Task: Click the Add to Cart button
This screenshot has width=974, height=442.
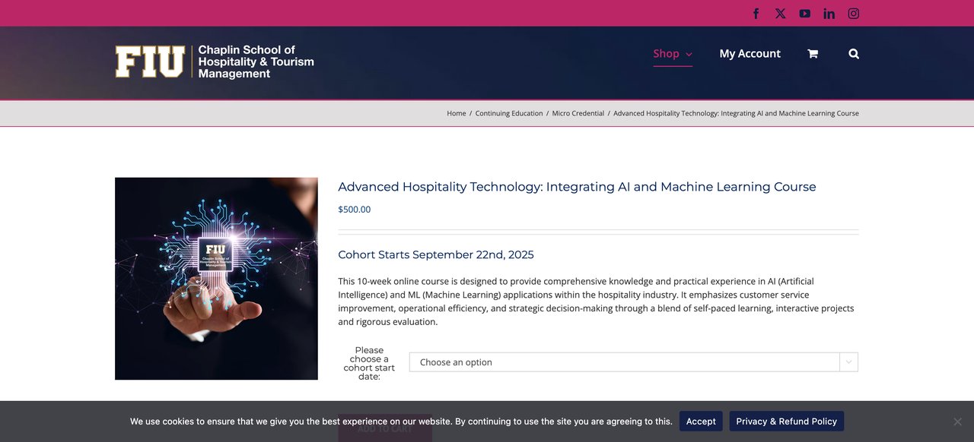Action: point(385,429)
